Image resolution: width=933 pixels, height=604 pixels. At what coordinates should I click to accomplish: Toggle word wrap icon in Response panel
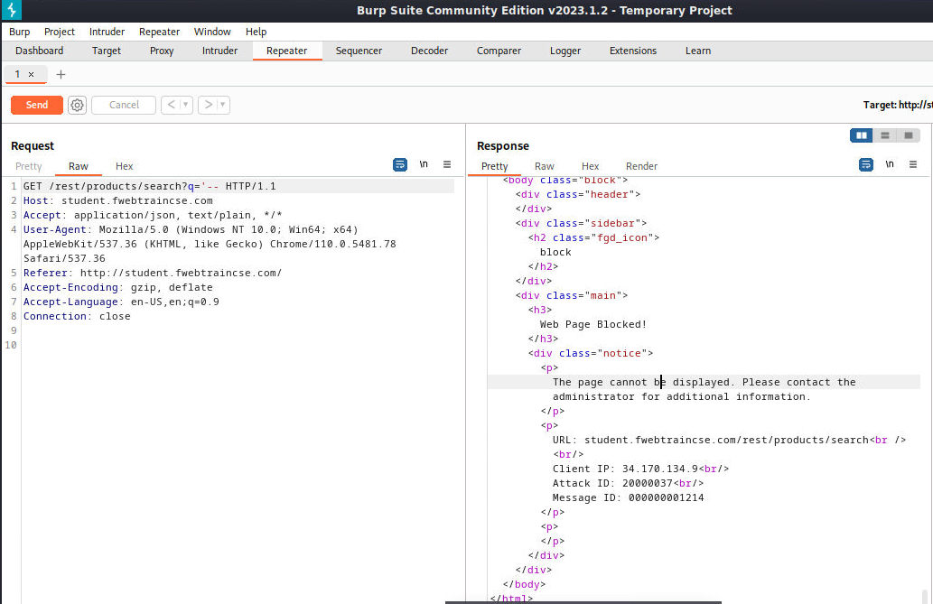click(x=866, y=165)
